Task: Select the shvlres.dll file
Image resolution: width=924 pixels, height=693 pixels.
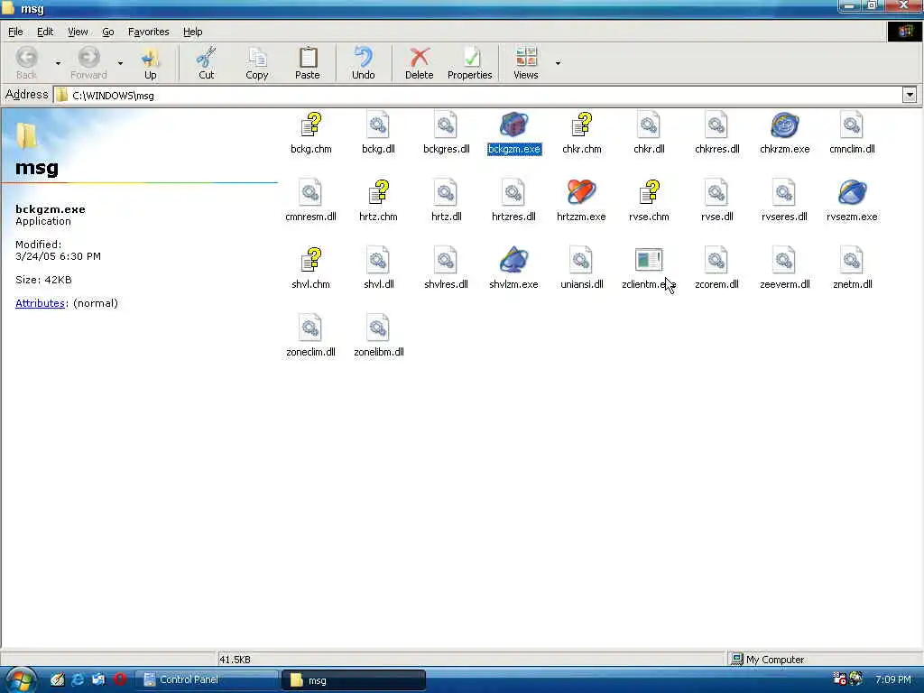Action: (446, 269)
